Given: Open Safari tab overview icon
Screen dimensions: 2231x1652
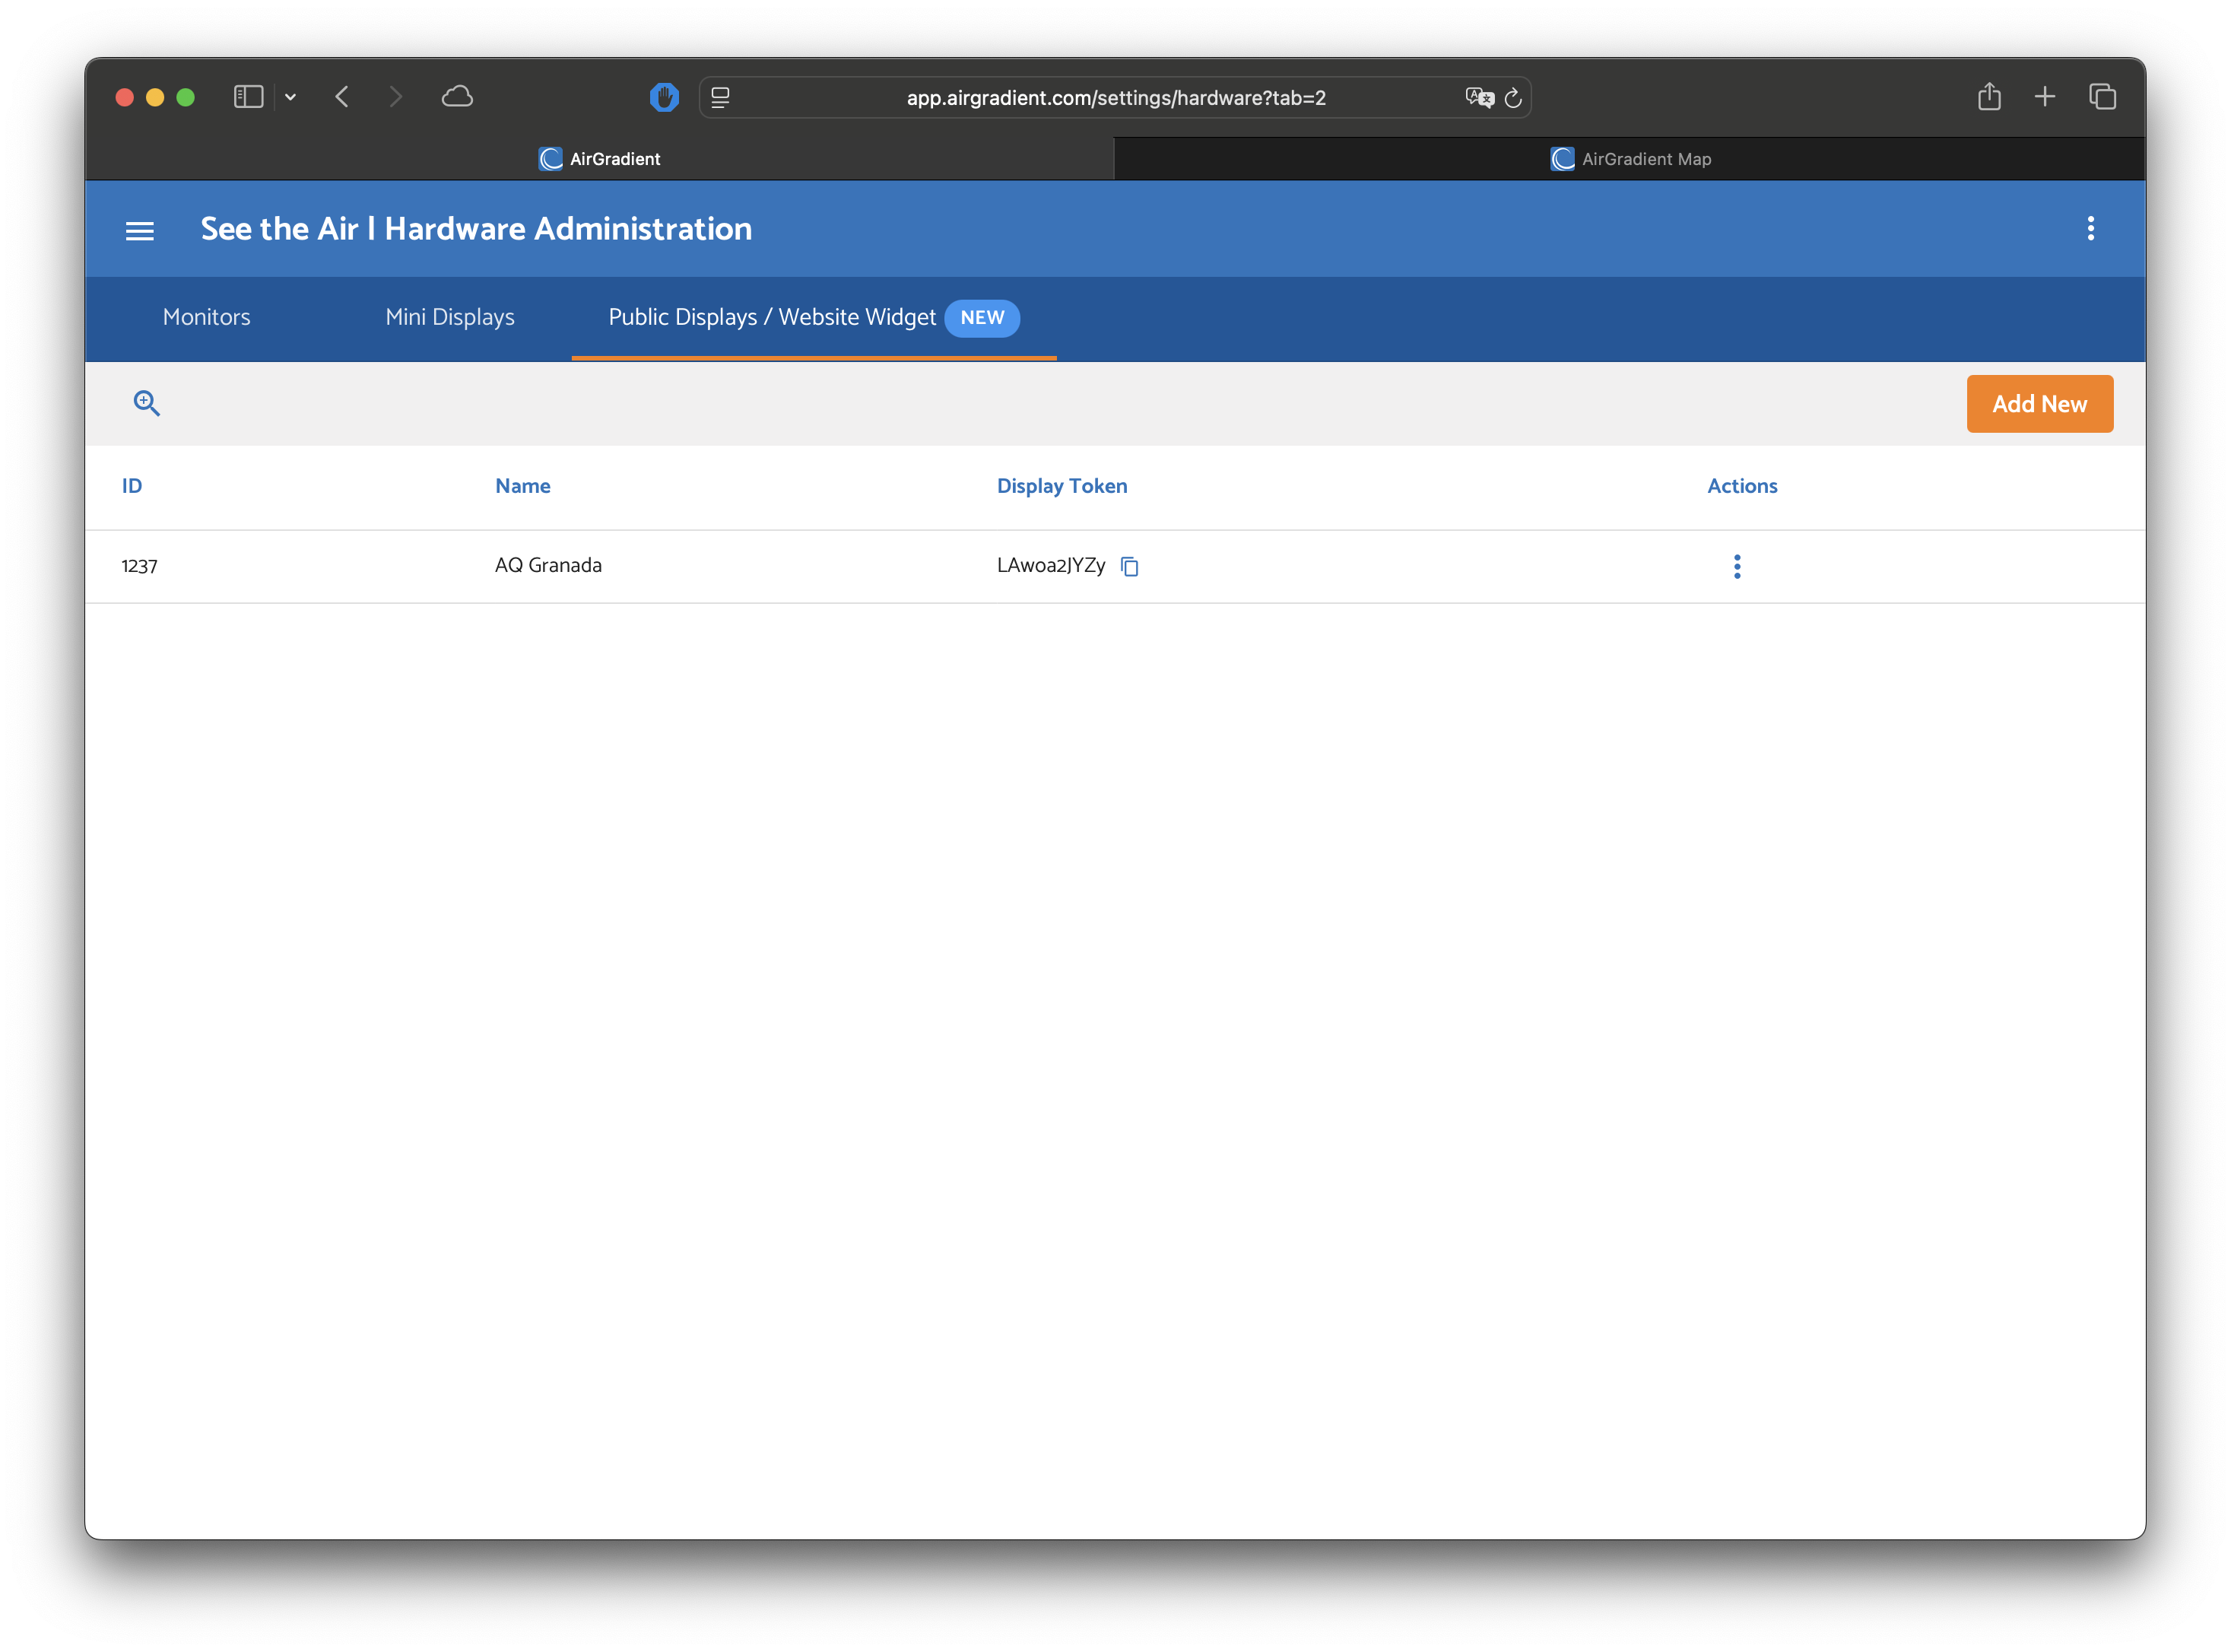Looking at the screenshot, I should pyautogui.click(x=2102, y=97).
